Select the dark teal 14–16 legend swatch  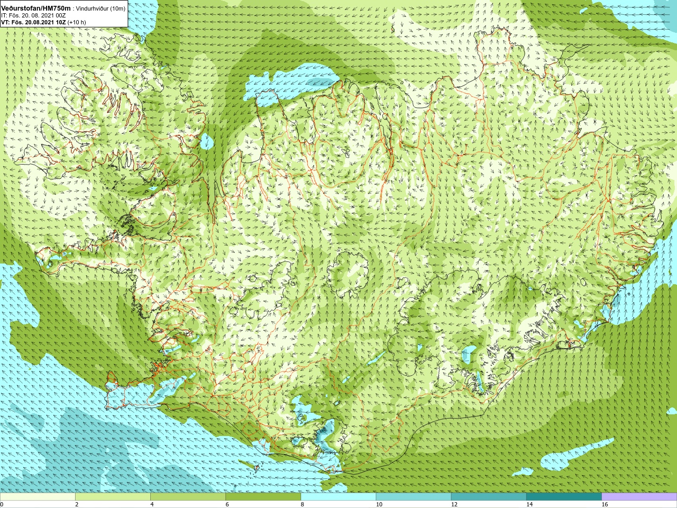564,497
